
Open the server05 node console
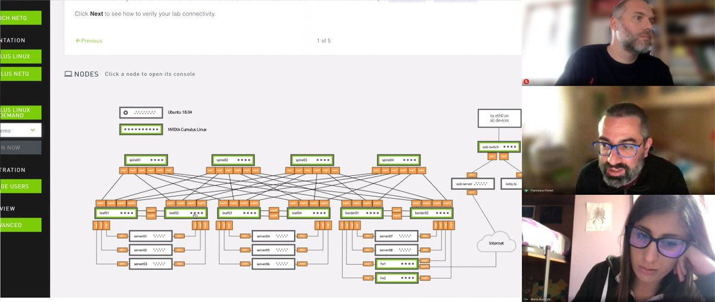pyautogui.click(x=273, y=250)
